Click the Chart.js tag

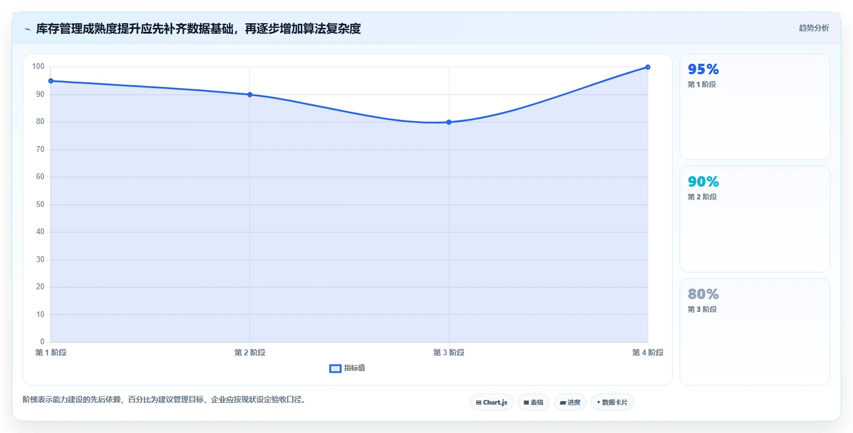click(492, 402)
